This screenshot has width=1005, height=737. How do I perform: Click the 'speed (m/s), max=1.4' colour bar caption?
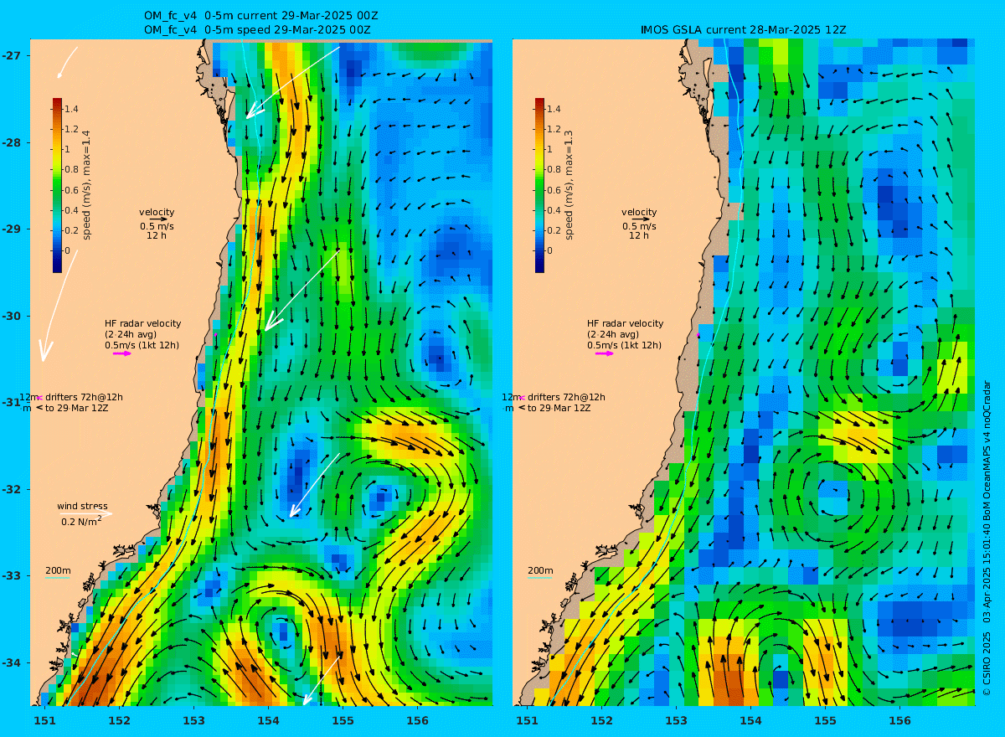(86, 185)
